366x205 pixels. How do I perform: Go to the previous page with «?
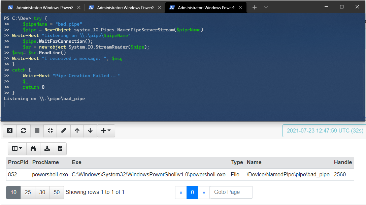point(181,193)
